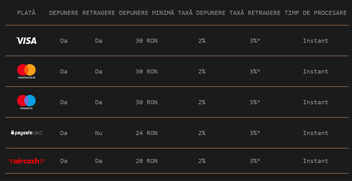Choose the Maestro payment logo
Image resolution: width=352 pixels, height=181 pixels.
(x=26, y=102)
